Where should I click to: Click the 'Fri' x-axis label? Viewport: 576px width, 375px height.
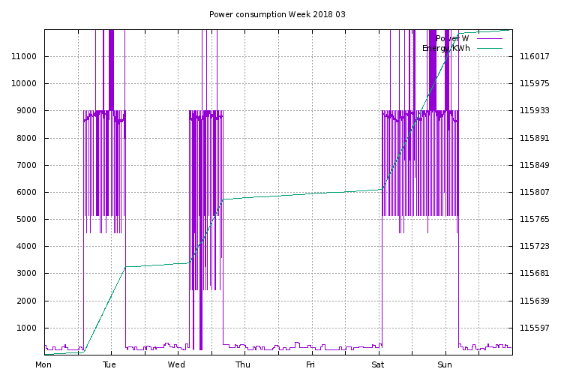tap(310, 364)
